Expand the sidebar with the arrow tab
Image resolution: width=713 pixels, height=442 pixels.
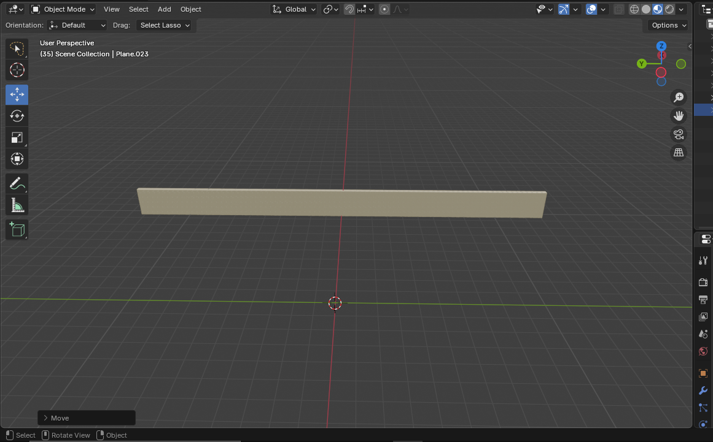[x=690, y=47]
